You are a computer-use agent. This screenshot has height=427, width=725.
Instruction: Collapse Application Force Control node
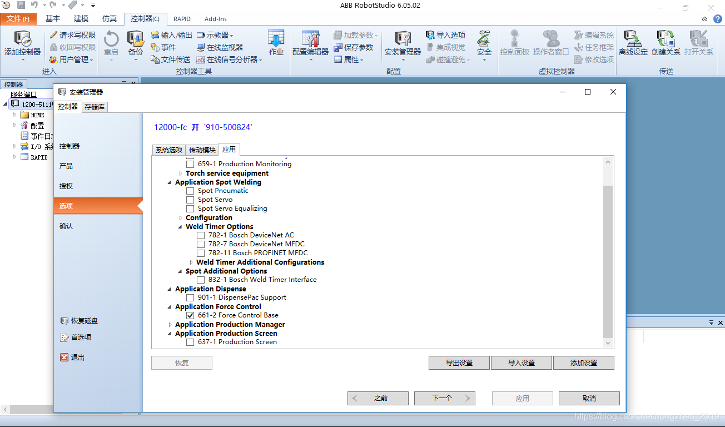pos(170,307)
